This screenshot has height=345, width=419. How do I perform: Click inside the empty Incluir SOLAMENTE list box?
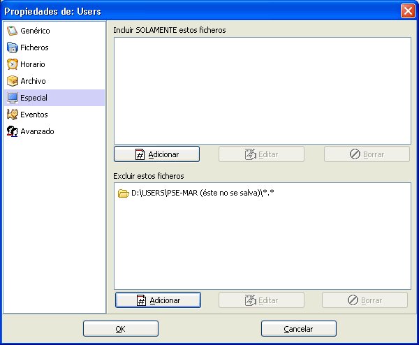(263, 91)
